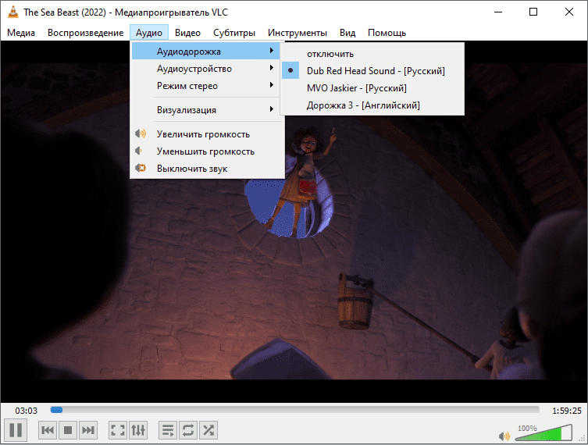
Task: Open the Видео menu
Action: coord(187,33)
